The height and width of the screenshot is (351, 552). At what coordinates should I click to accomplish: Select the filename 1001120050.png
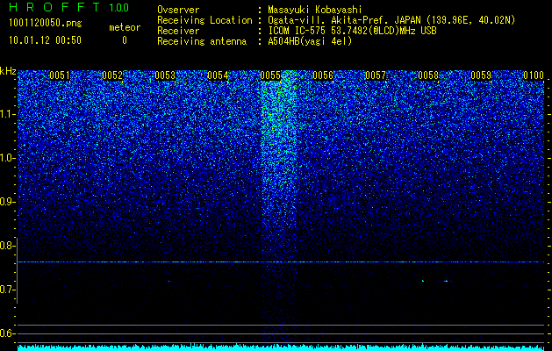point(46,24)
